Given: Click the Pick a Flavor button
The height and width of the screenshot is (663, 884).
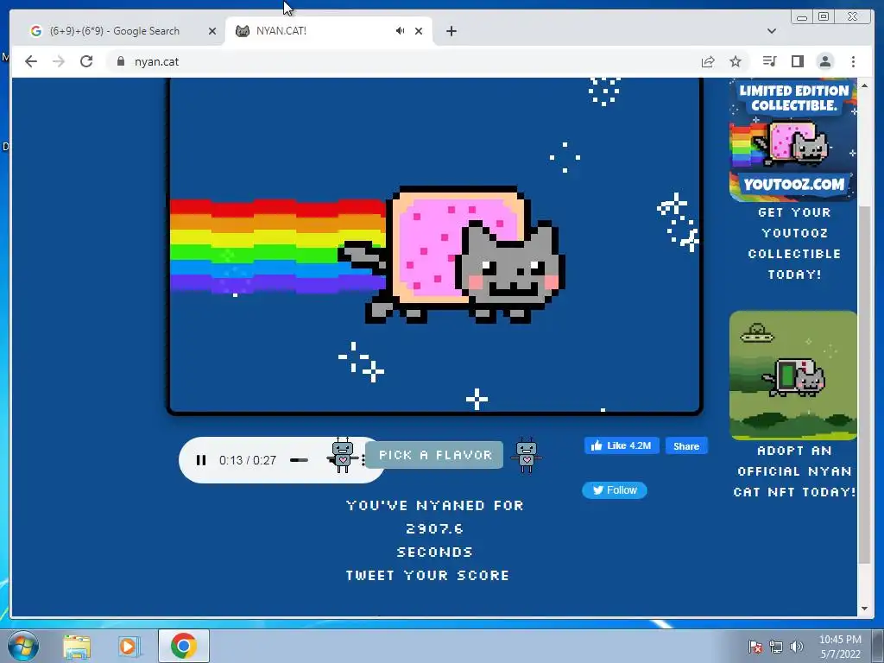Looking at the screenshot, I should (434, 455).
